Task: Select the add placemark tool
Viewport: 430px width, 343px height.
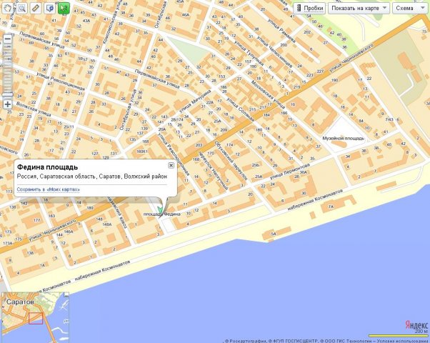Action: point(49,8)
